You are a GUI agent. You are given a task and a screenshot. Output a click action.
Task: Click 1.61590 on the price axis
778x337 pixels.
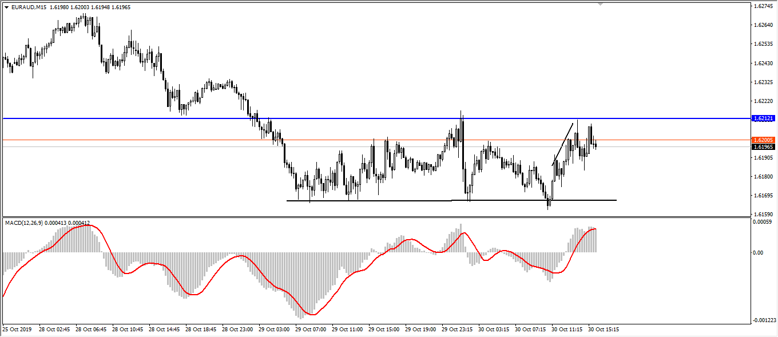764,214
